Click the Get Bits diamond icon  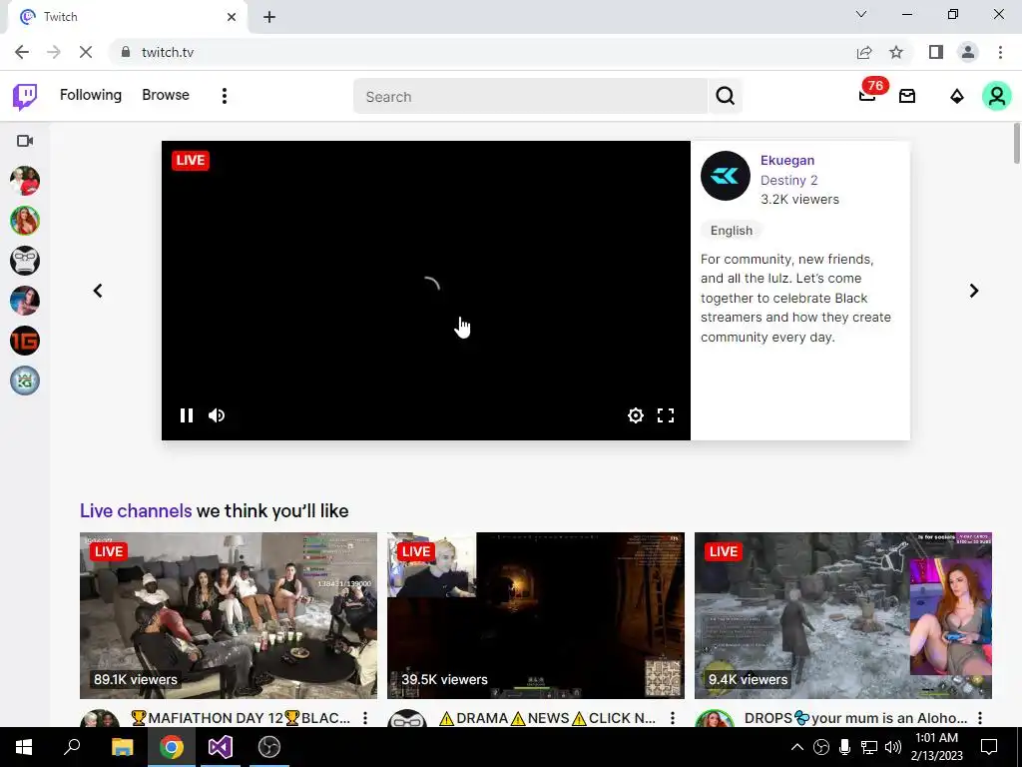pos(957,97)
